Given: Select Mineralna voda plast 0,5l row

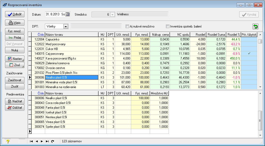Looking at the screenshot, I should [x=72, y=82].
